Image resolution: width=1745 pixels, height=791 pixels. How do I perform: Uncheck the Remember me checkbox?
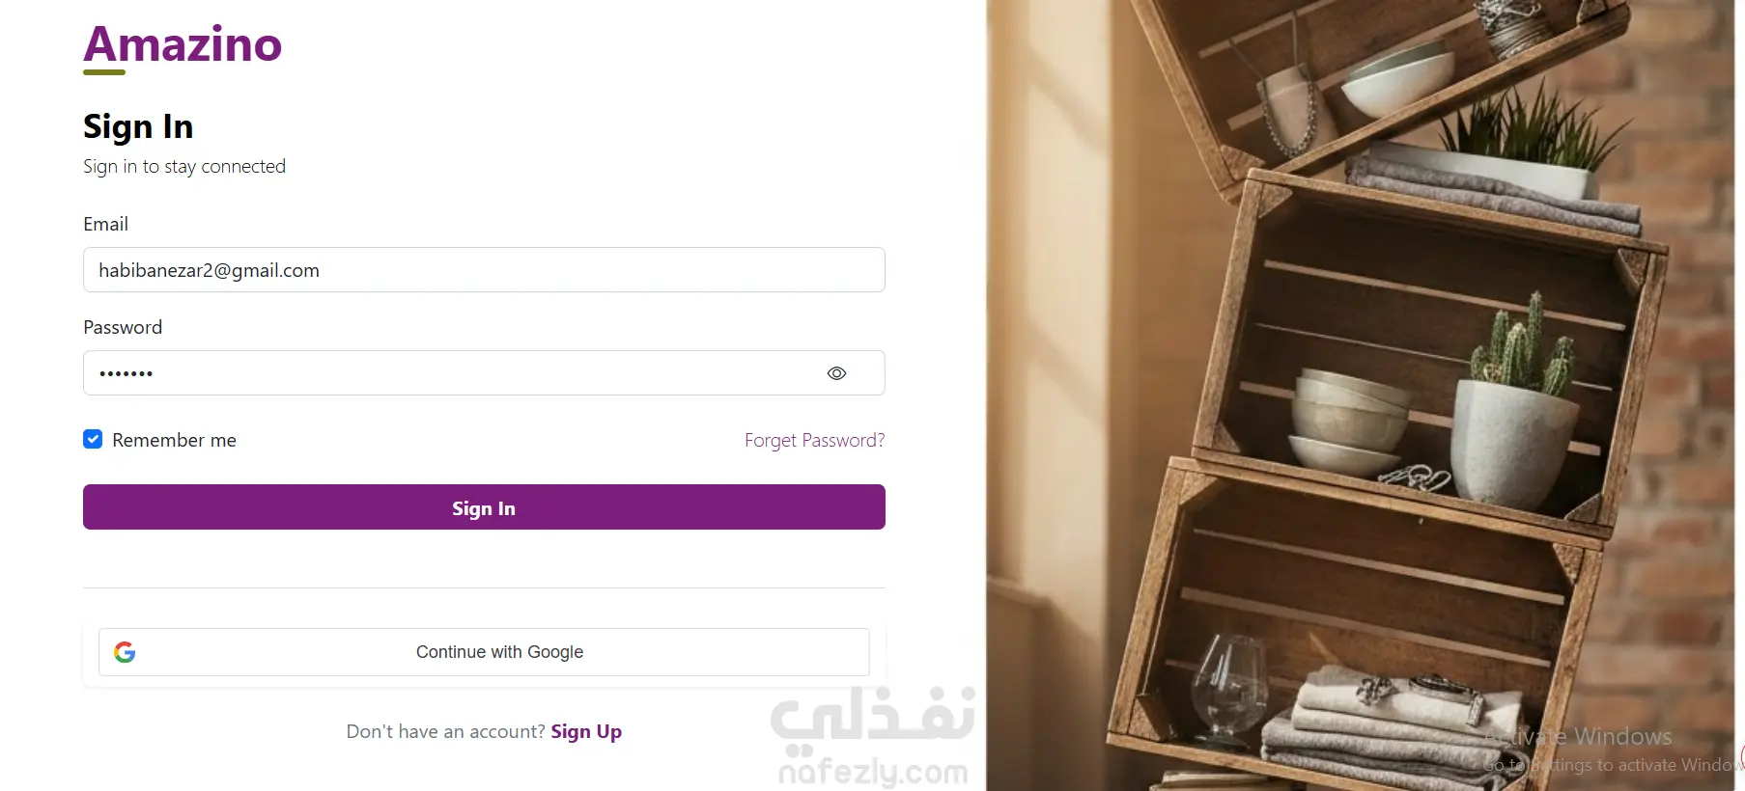93,439
